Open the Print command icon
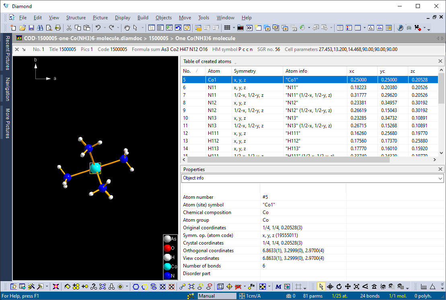This screenshot has height=300, width=446. point(57,27)
